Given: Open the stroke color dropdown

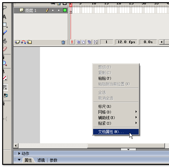Looking at the screenshot, I should [5, 78].
